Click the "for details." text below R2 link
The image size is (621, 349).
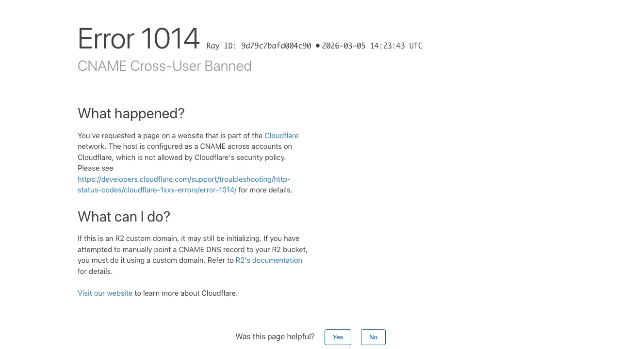(95, 271)
